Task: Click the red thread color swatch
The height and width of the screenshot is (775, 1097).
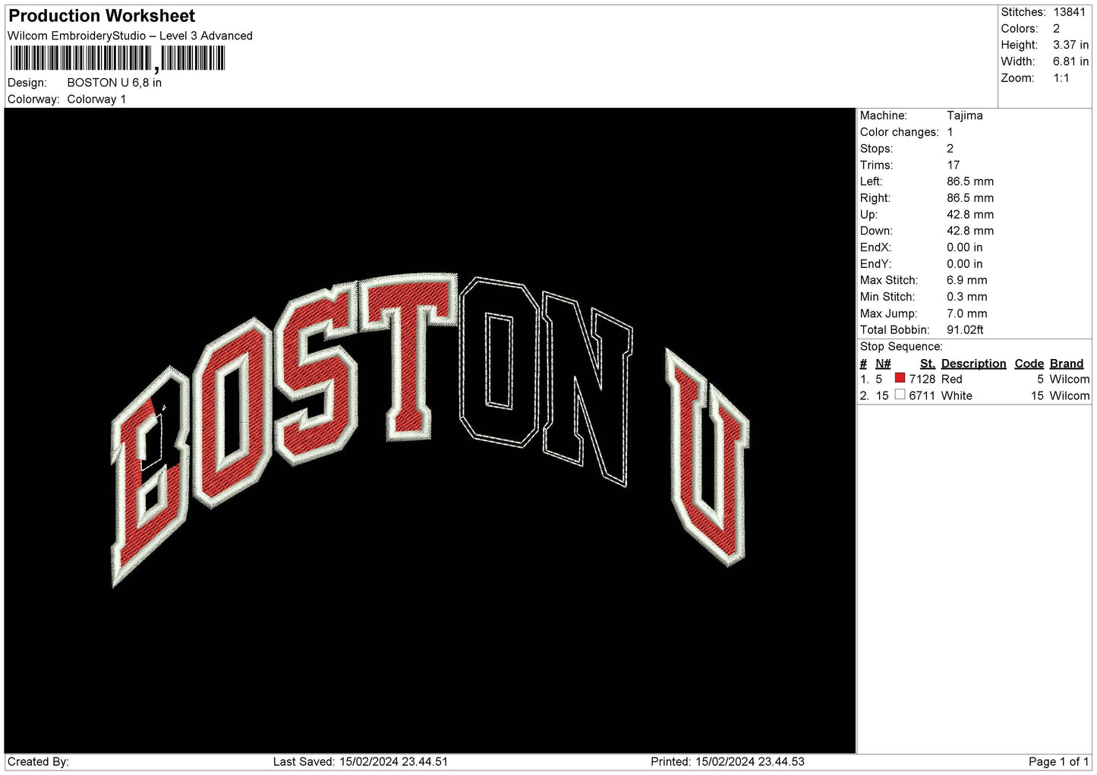Action: pyautogui.click(x=900, y=378)
